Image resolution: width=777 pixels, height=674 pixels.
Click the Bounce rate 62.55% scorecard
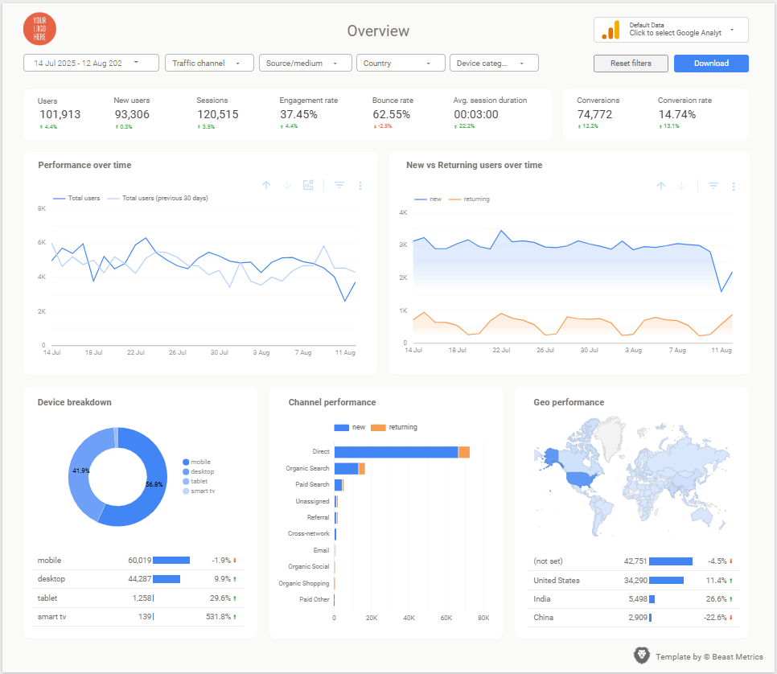[393, 114]
